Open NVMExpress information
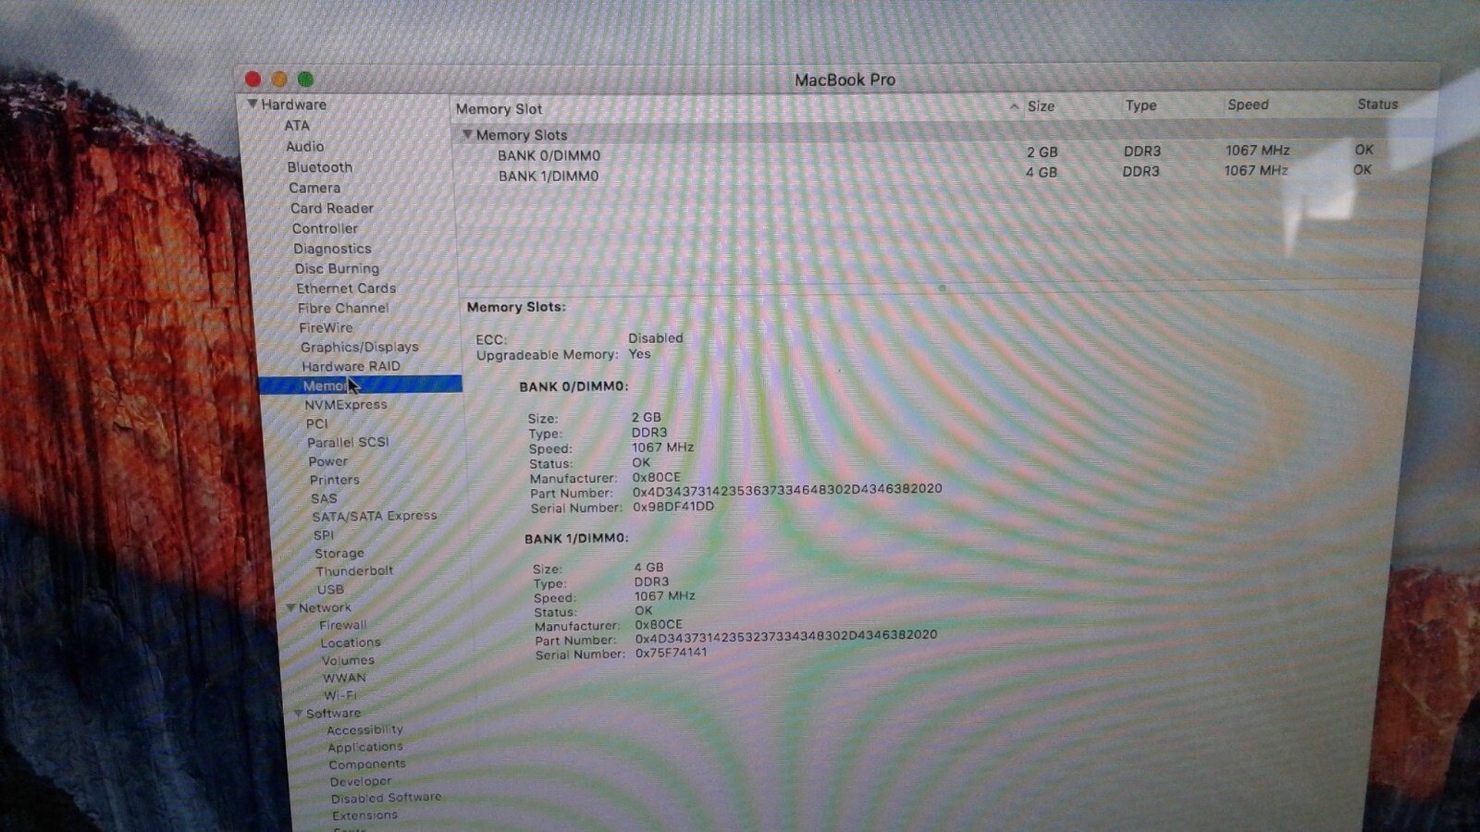The height and width of the screenshot is (832, 1480). point(346,405)
